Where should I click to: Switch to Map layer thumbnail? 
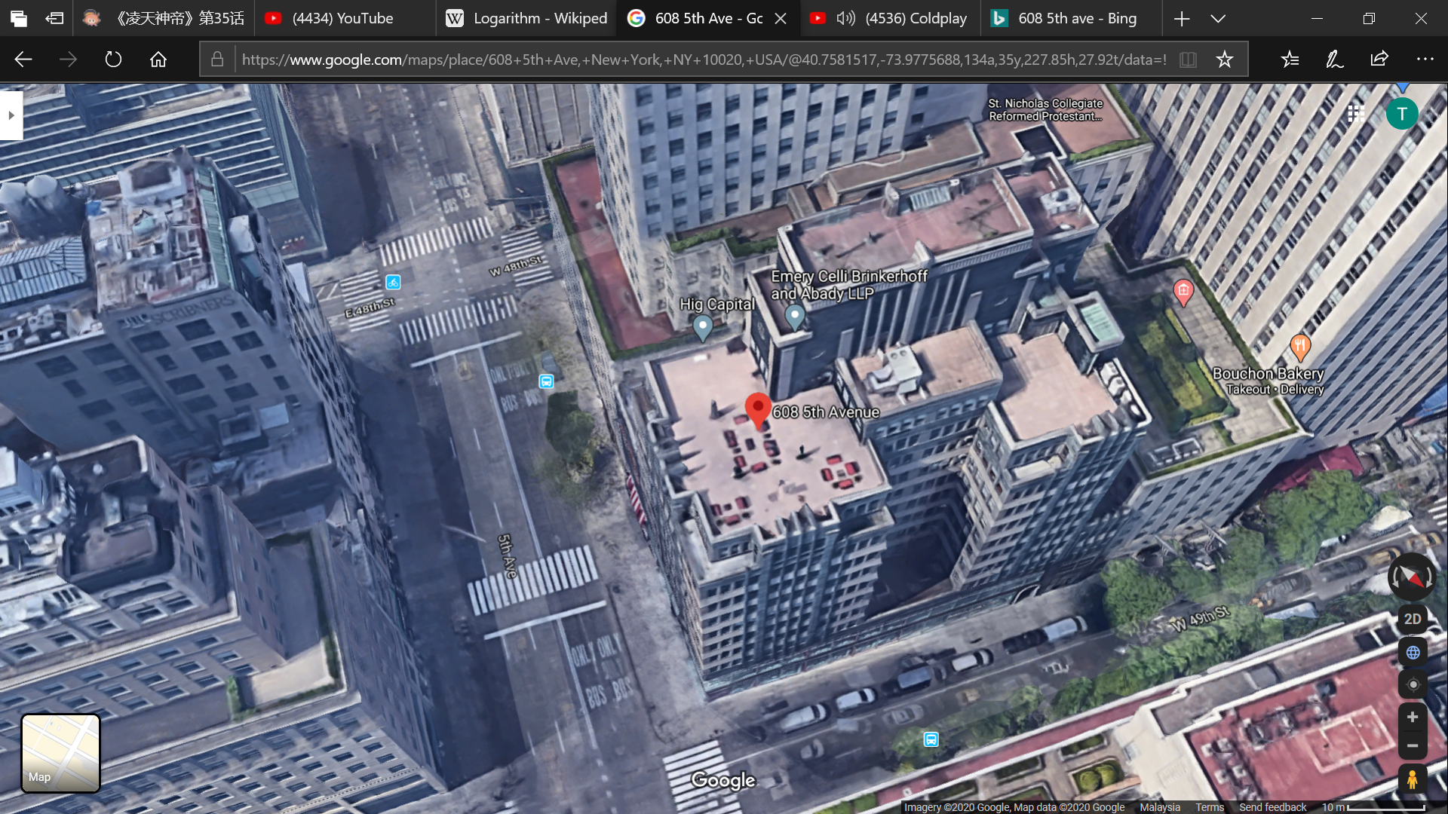[x=60, y=753]
